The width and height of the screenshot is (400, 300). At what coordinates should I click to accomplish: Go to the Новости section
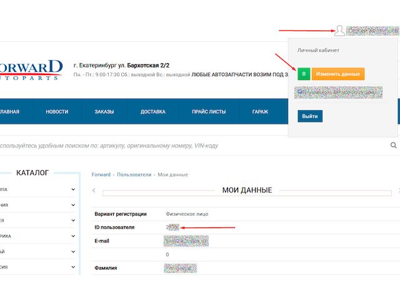[57, 112]
